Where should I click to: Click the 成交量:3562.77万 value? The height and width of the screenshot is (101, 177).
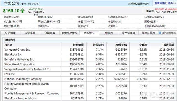tap(13, 22)
